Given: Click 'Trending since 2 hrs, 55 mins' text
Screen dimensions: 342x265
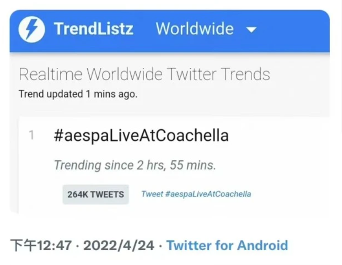Looking at the screenshot, I should [x=135, y=165].
